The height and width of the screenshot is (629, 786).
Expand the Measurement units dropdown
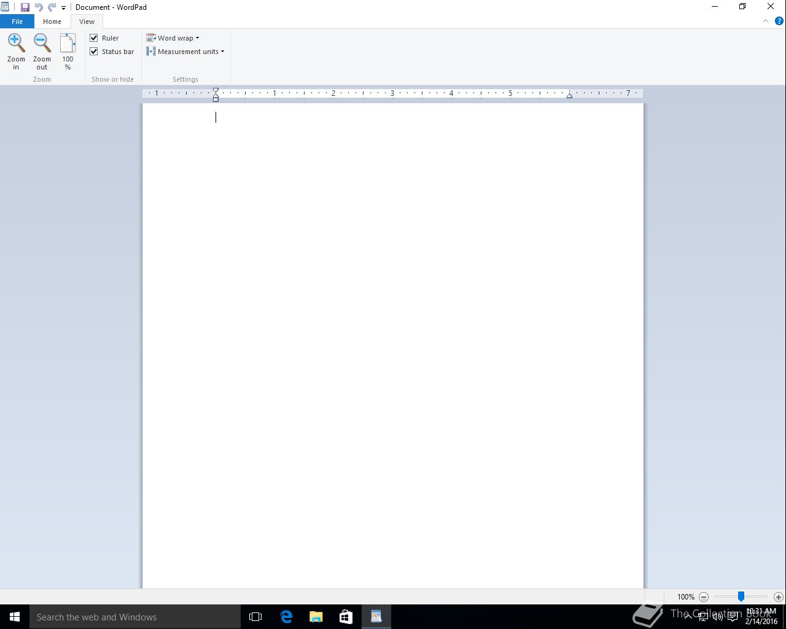(185, 52)
